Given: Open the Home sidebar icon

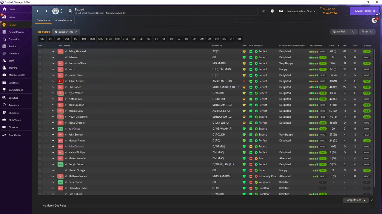Looking at the screenshot, I should point(4,9).
